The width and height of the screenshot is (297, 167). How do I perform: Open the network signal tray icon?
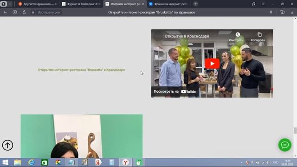[x=263, y=163]
